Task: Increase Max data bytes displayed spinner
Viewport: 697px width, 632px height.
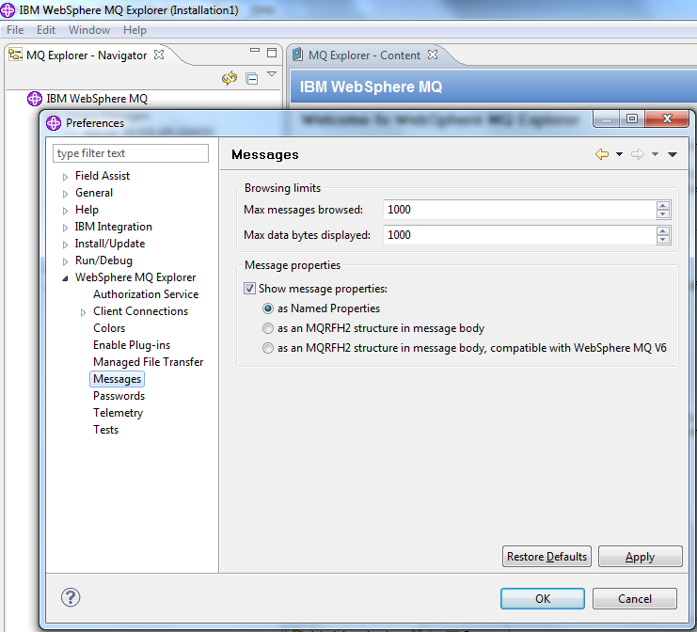Action: tap(663, 231)
